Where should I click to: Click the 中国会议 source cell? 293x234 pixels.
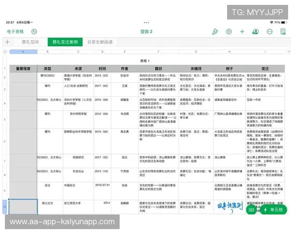(x=78, y=191)
